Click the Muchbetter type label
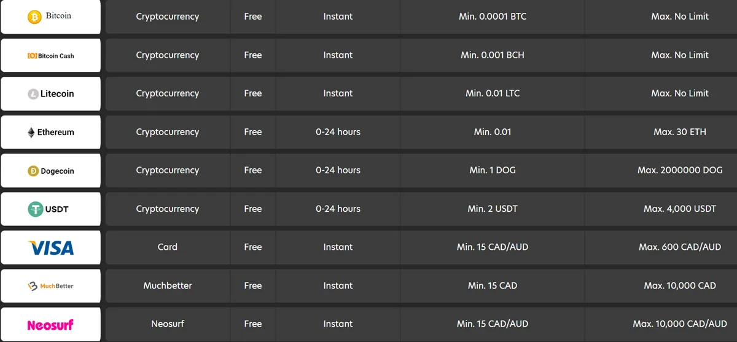Screen dimensions: 737x342 [167, 286]
